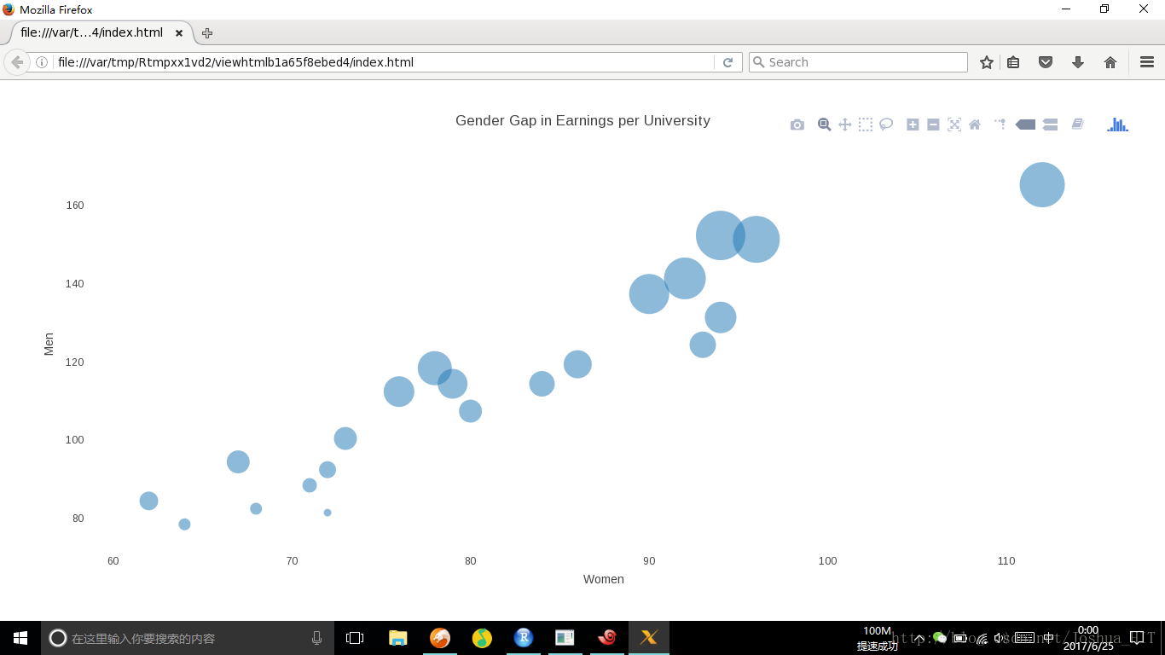Open Task View from the taskbar

tap(355, 638)
